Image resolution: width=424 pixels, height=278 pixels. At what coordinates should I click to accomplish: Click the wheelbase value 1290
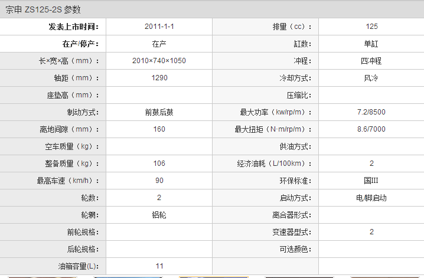point(159,78)
